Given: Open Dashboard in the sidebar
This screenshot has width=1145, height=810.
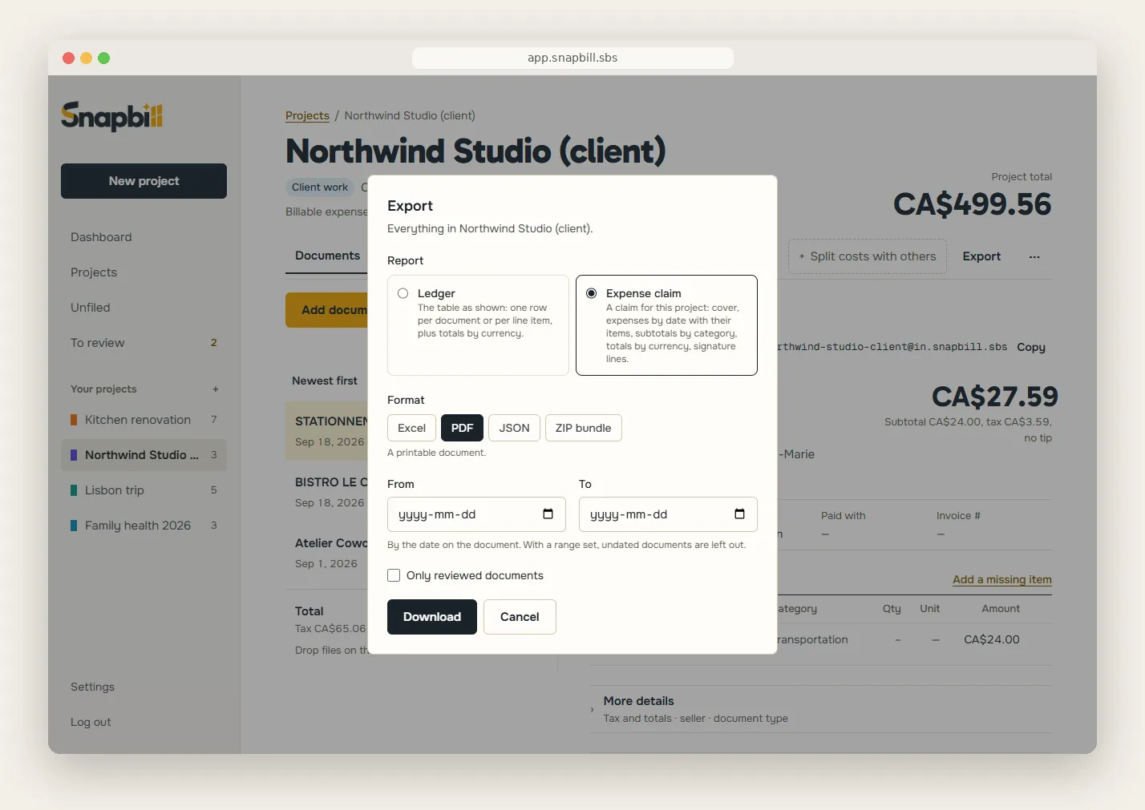Looking at the screenshot, I should [101, 237].
